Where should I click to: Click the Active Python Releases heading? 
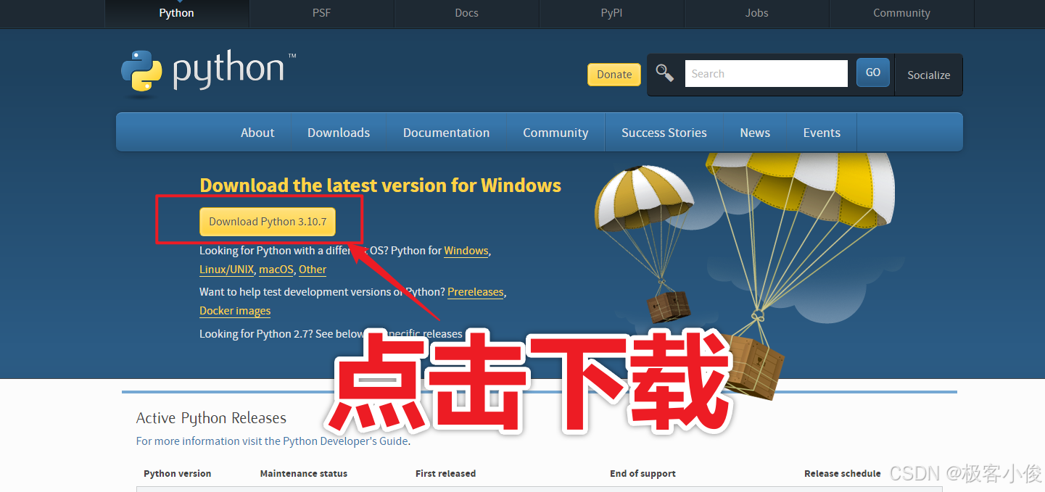click(211, 418)
